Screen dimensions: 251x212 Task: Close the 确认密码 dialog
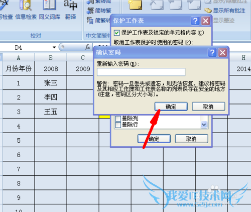[x=223, y=53]
